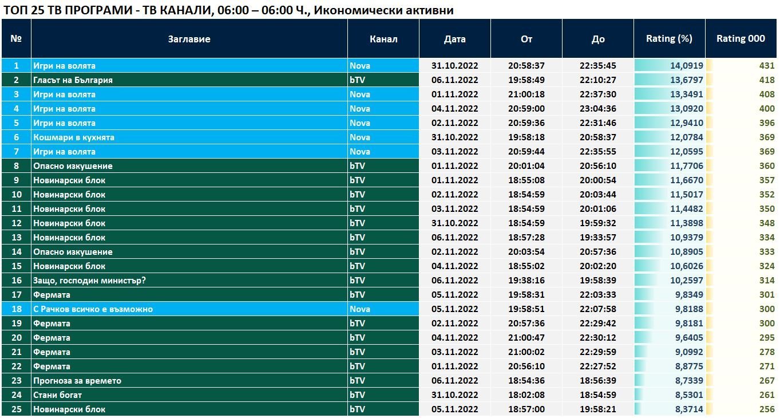Click the "От" start time header
The image size is (780, 418).
click(526, 39)
